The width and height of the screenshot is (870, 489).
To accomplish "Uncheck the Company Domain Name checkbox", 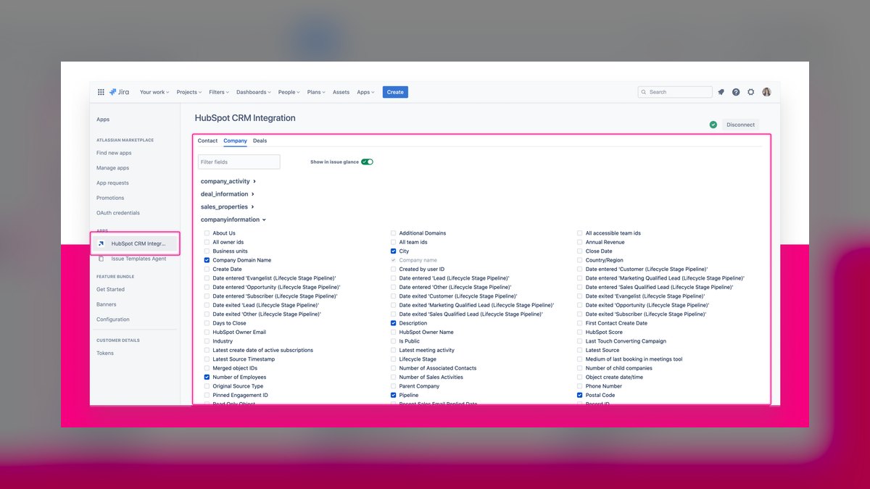I will pos(207,260).
